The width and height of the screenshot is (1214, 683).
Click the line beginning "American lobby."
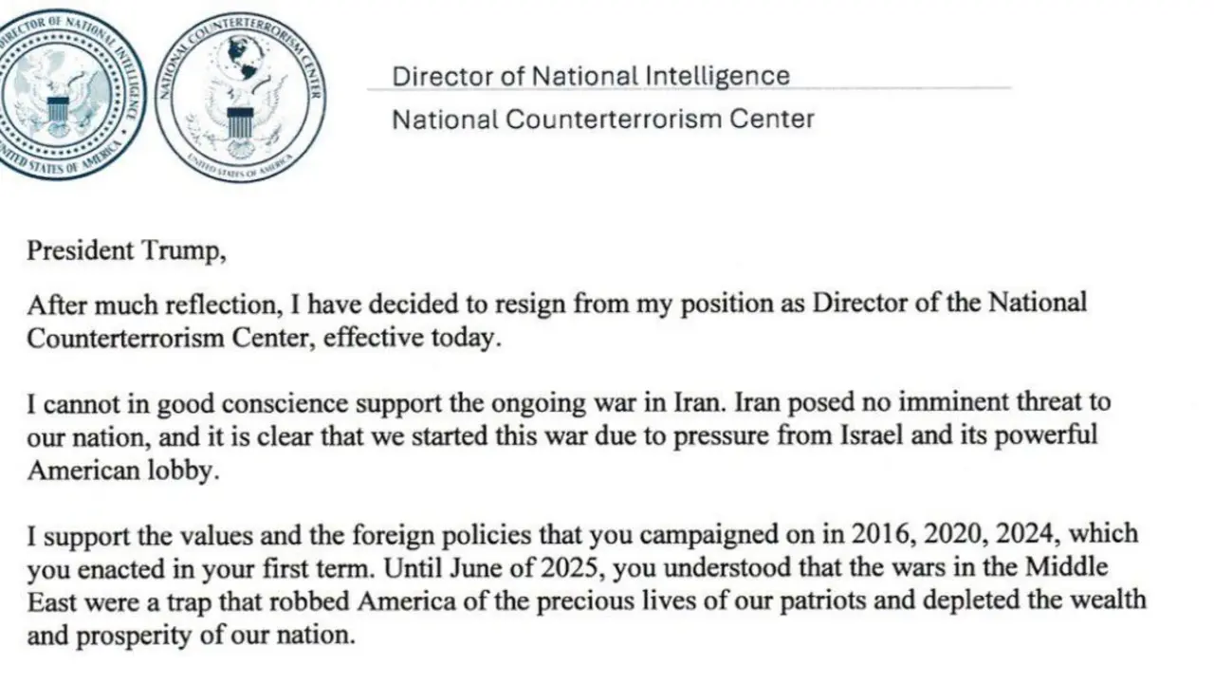(122, 471)
